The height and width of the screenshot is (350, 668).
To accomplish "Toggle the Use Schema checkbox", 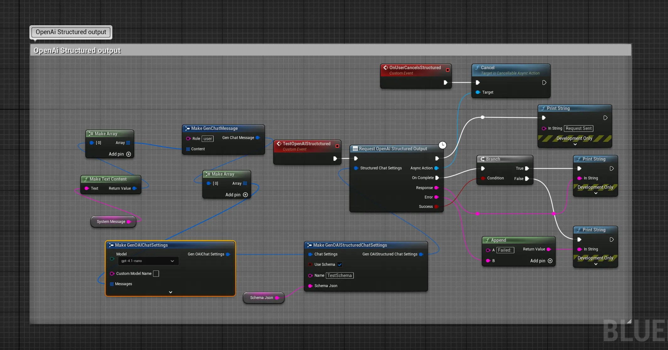I will click(x=340, y=265).
